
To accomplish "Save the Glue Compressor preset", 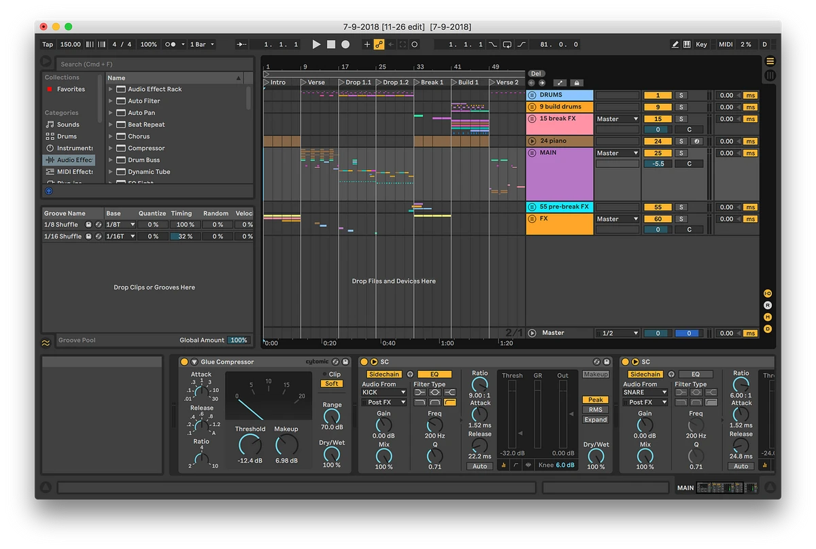I will pyautogui.click(x=345, y=362).
